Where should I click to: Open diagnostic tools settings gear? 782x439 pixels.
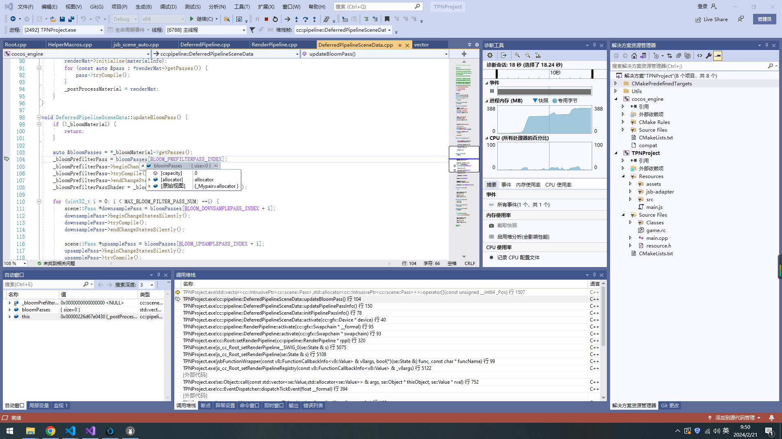pyautogui.click(x=490, y=55)
